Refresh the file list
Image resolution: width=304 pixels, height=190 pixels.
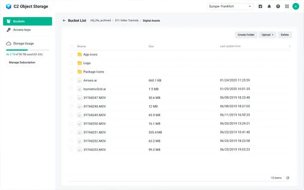coord(288,178)
